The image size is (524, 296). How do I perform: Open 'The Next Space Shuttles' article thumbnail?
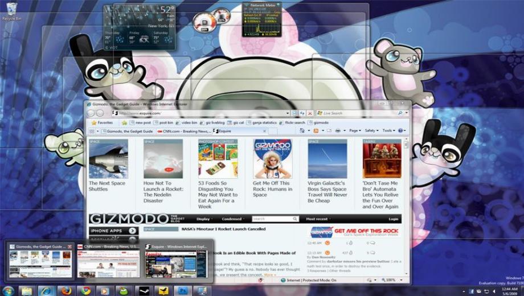tap(108, 159)
